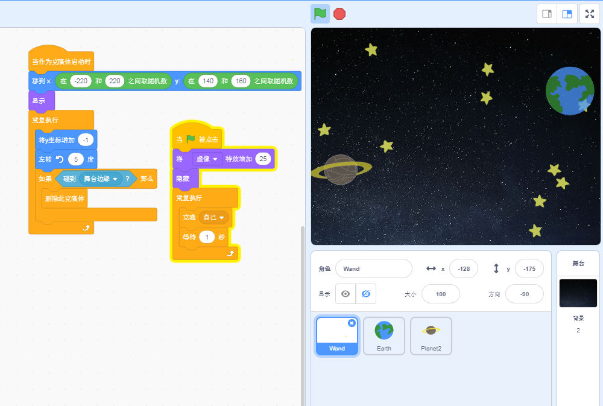This screenshot has height=406, width=603.
Task: Stop the project with the red stop sign
Action: point(339,14)
